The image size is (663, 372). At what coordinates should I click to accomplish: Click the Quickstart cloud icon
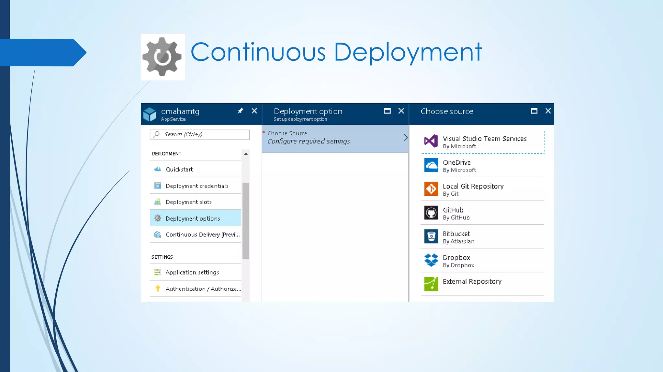158,169
